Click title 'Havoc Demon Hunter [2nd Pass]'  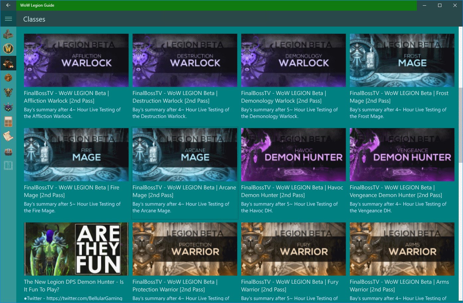coord(292,191)
